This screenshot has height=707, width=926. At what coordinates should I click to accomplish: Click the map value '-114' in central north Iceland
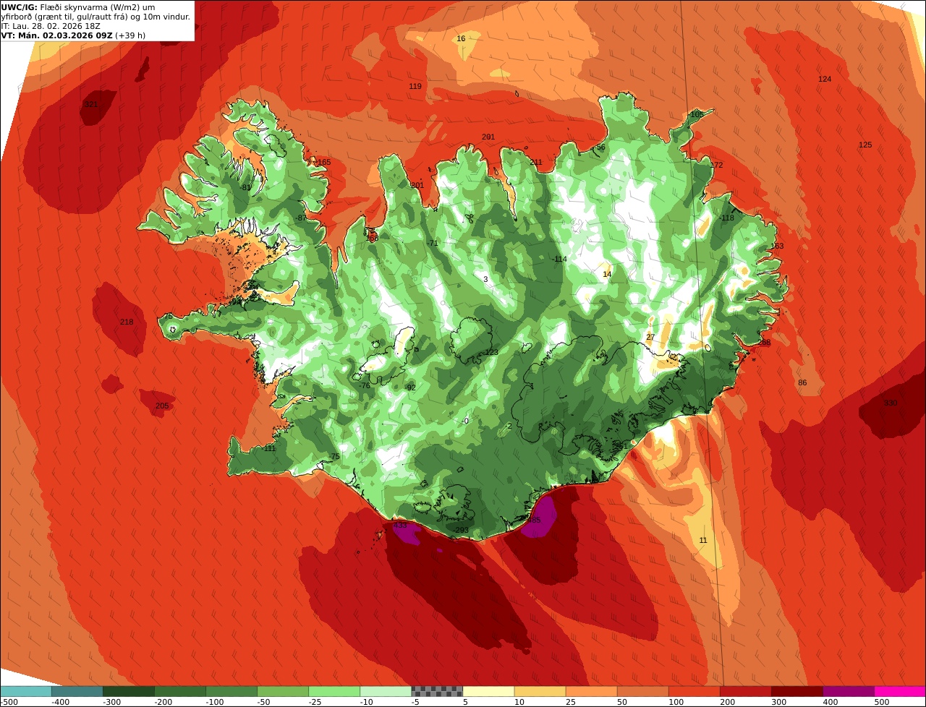coord(559,260)
